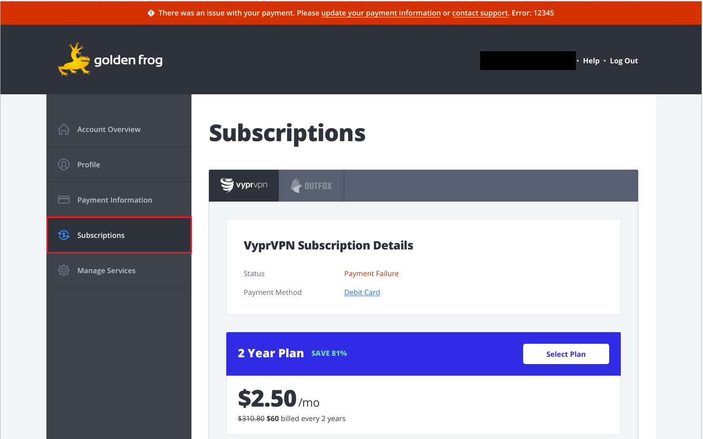703x439 pixels.
Task: Click Help in the top navigation
Action: click(591, 60)
